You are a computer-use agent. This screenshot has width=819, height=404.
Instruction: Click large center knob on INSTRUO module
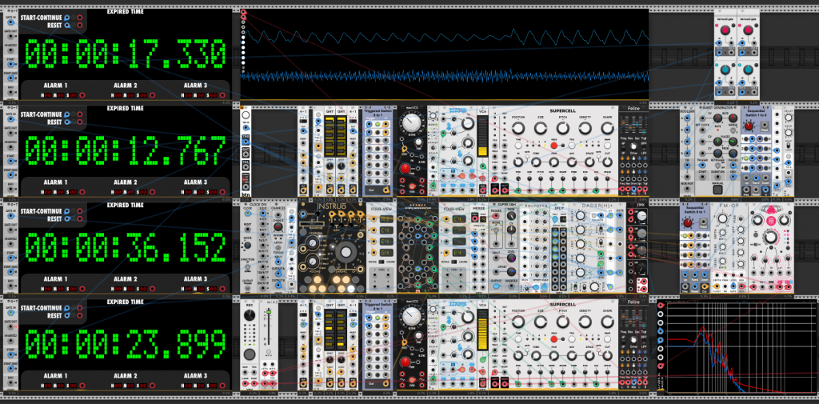344,253
